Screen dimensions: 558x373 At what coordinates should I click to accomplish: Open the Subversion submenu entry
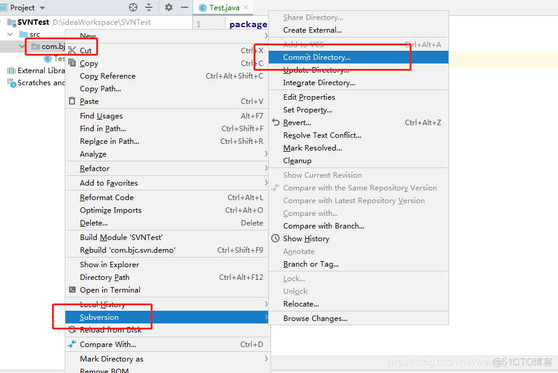pyautogui.click(x=166, y=317)
